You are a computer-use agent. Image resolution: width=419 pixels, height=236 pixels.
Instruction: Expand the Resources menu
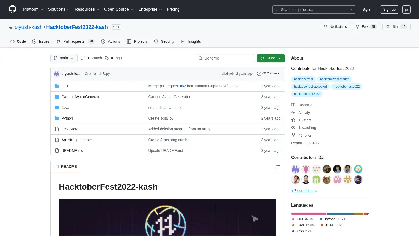[87, 9]
